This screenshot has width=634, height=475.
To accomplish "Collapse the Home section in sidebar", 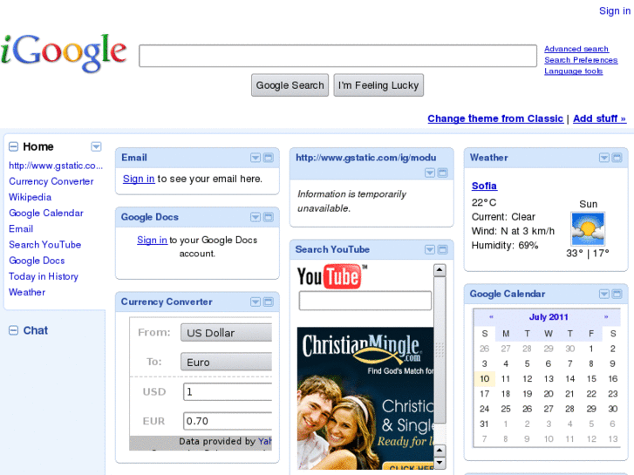I will coord(13,146).
